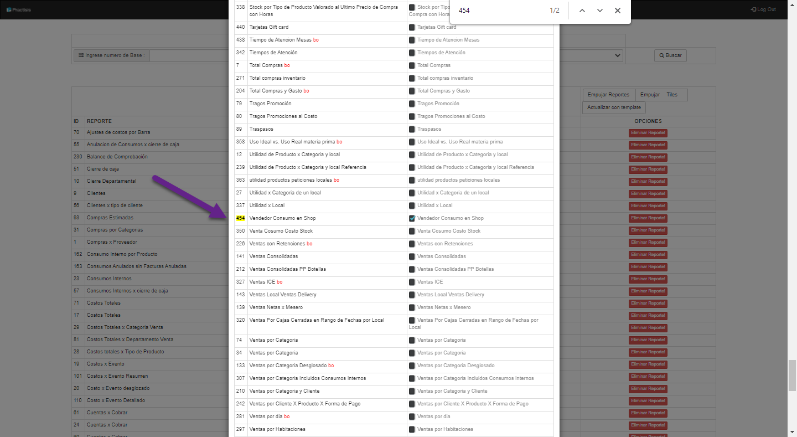Close the browser find bar
The height and width of the screenshot is (437, 797).
[x=618, y=11]
